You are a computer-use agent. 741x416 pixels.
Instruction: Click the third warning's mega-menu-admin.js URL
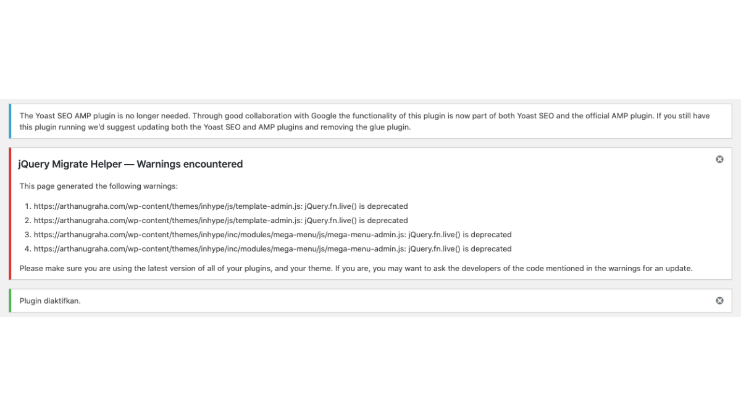219,235
